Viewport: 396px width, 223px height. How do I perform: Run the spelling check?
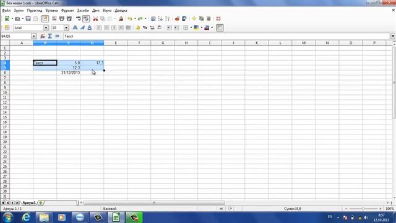(79, 19)
